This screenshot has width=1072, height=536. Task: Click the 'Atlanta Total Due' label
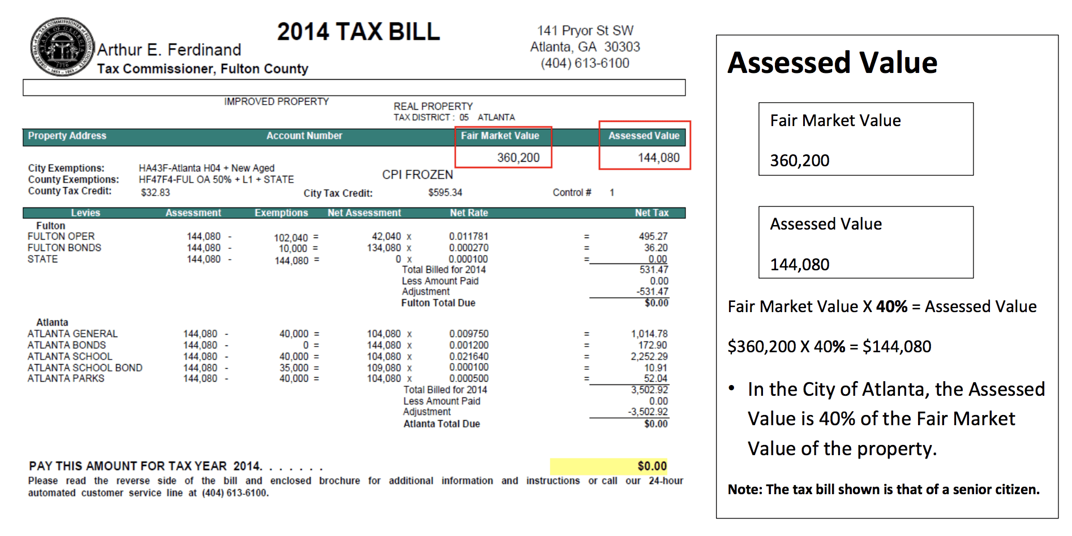(x=442, y=424)
